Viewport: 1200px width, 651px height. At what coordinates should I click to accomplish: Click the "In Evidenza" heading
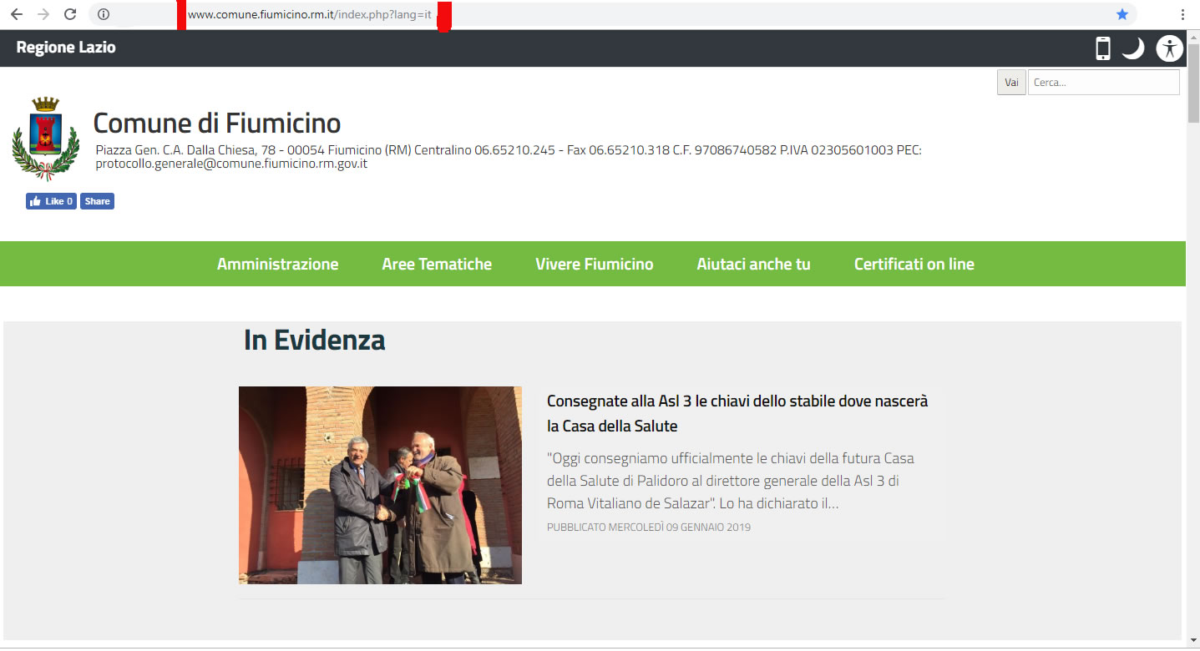315,341
